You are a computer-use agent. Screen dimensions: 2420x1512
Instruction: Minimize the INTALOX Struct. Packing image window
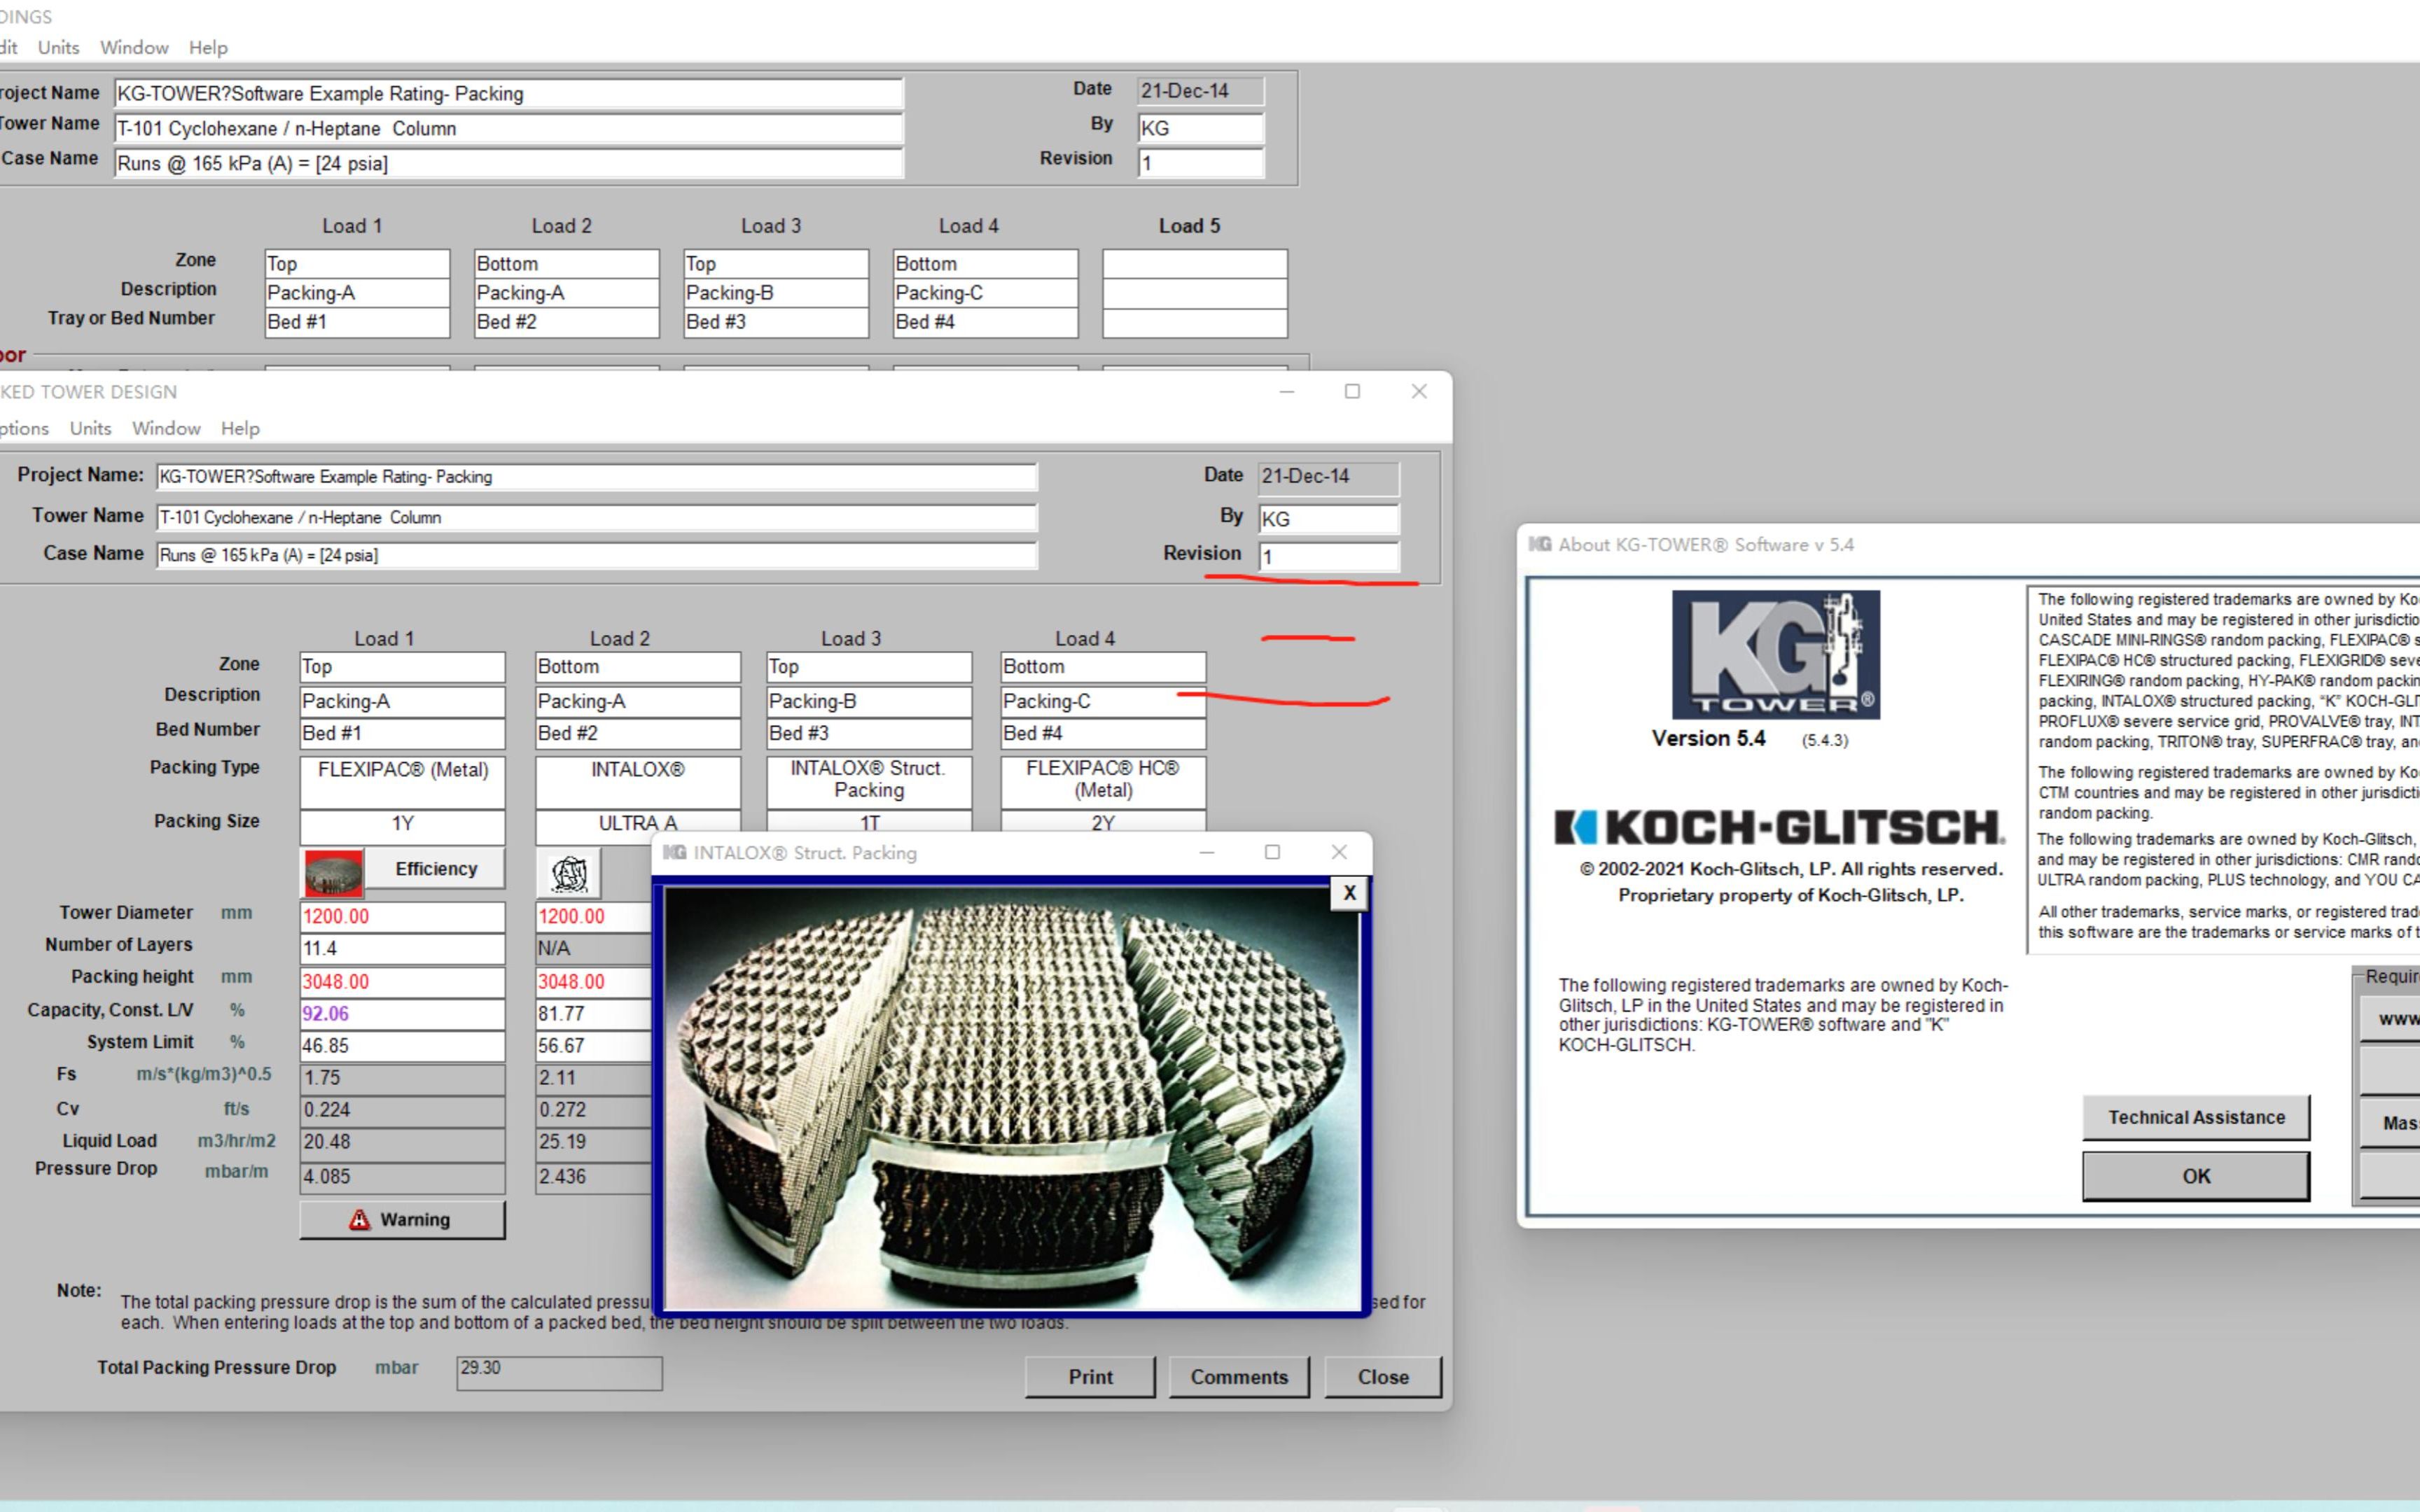tap(1207, 852)
